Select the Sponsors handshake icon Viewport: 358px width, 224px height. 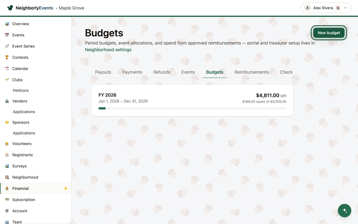coord(7,122)
